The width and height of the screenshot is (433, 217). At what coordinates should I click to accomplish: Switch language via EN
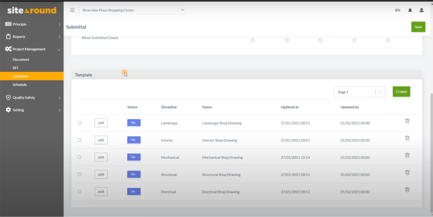click(x=398, y=10)
